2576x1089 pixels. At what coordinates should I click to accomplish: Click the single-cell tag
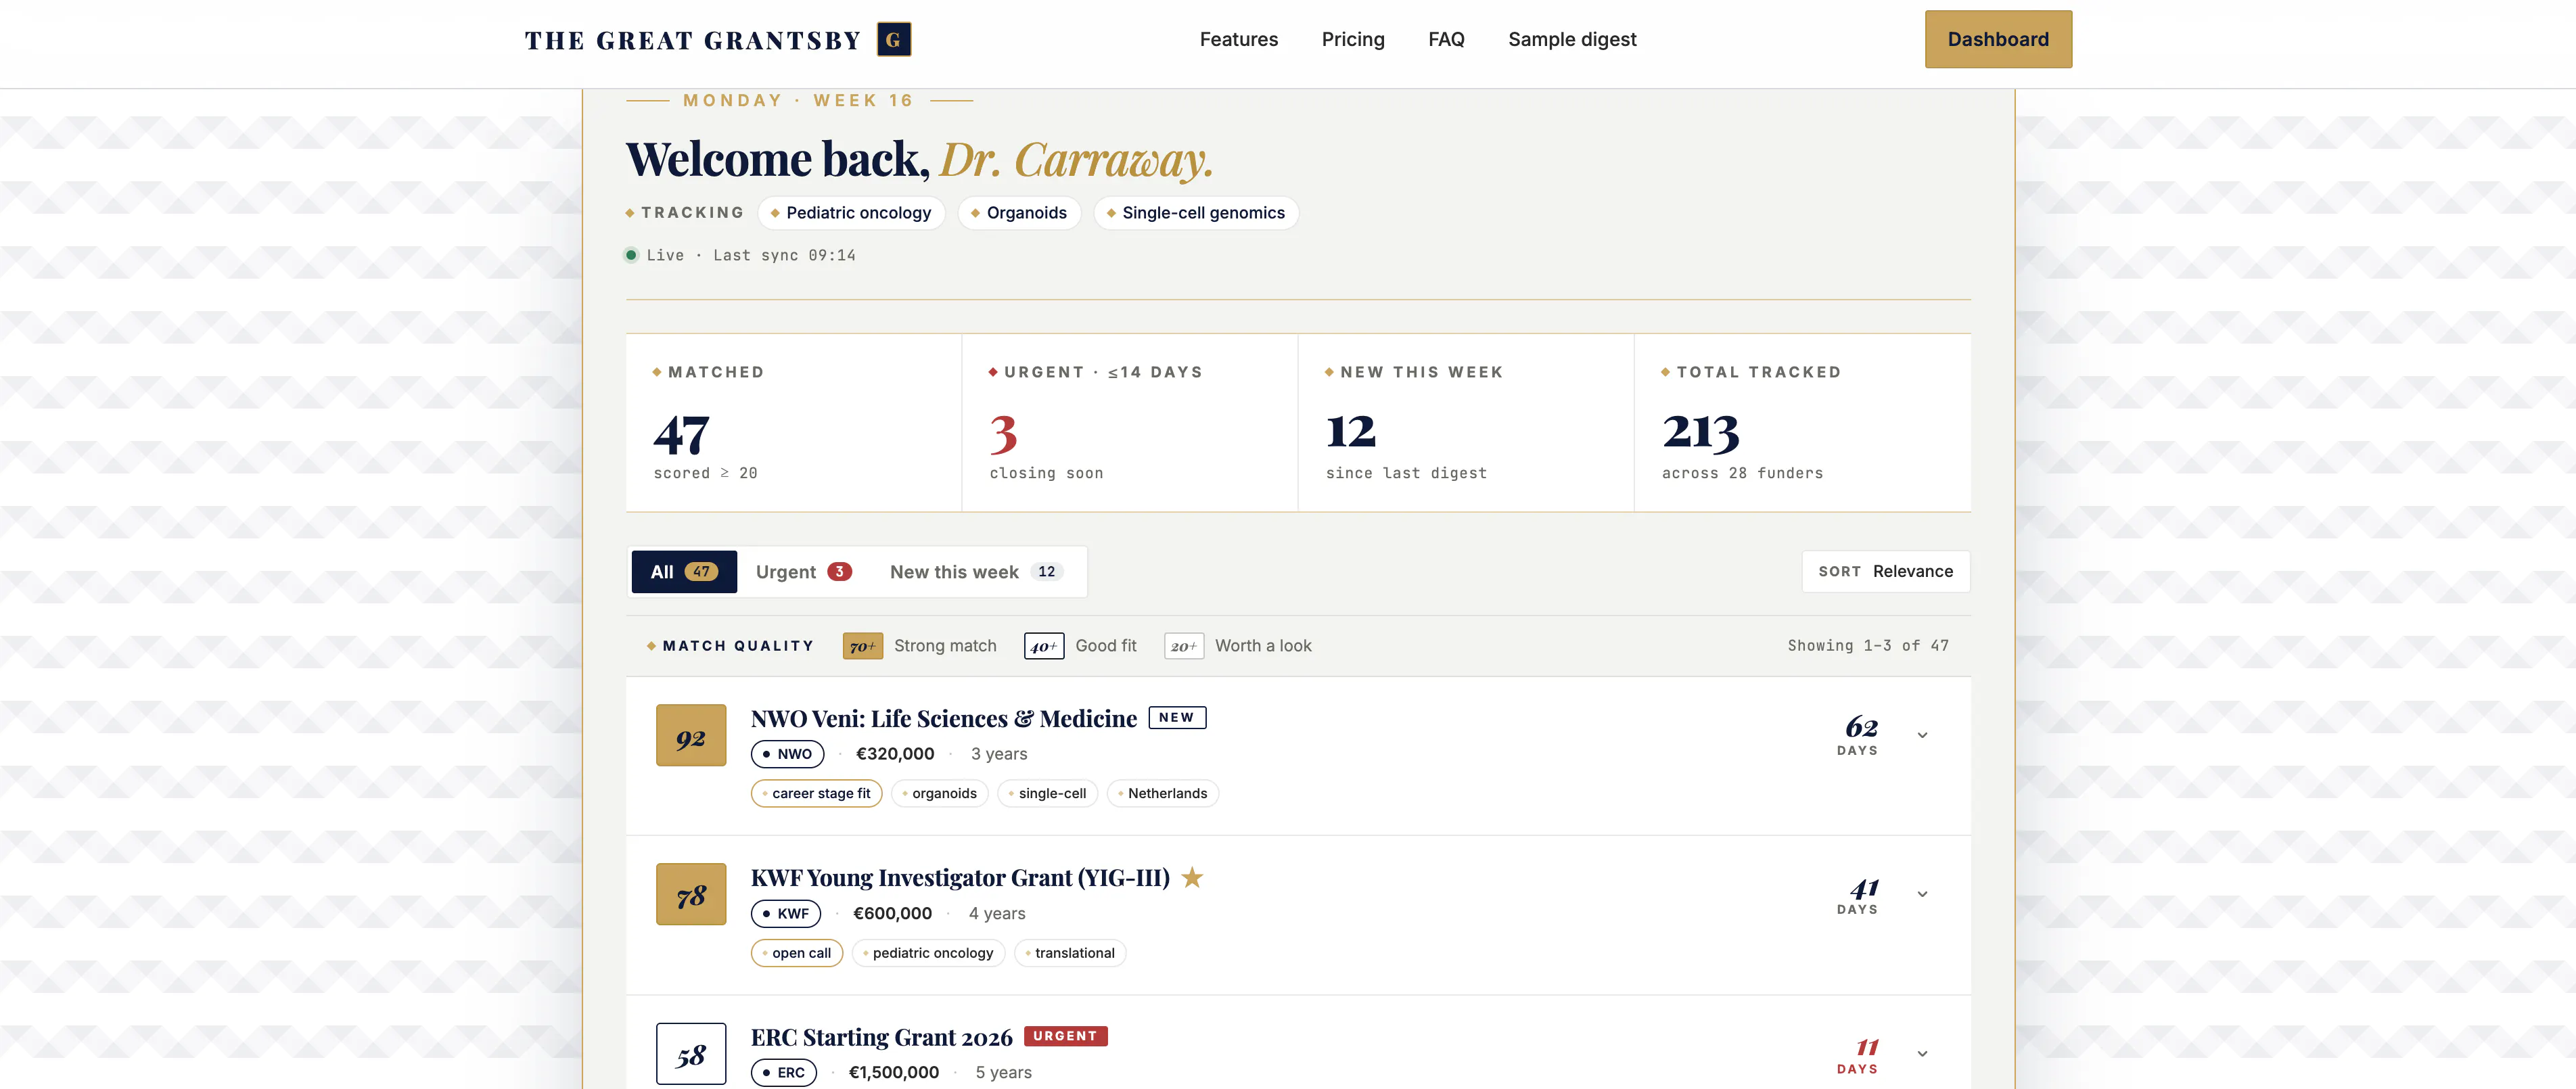[1048, 793]
